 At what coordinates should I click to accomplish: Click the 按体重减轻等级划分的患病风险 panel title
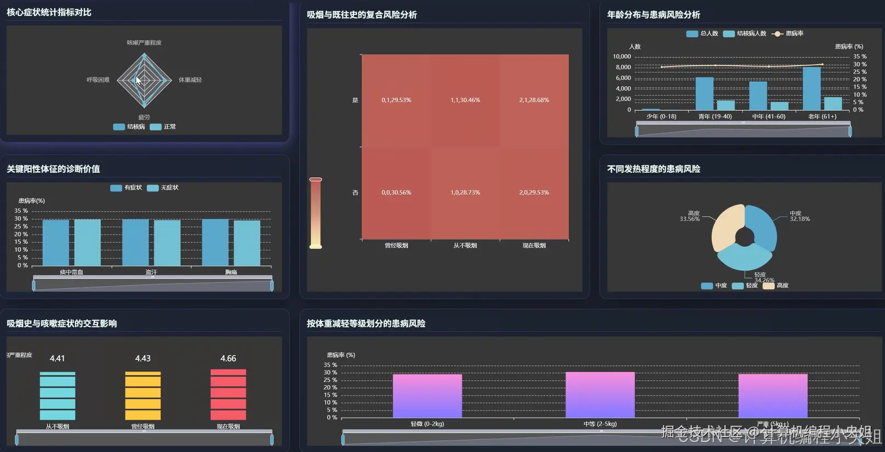(x=366, y=324)
